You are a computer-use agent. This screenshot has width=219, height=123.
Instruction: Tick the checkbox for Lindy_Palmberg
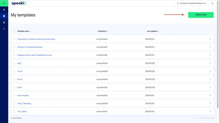click(x=14, y=104)
